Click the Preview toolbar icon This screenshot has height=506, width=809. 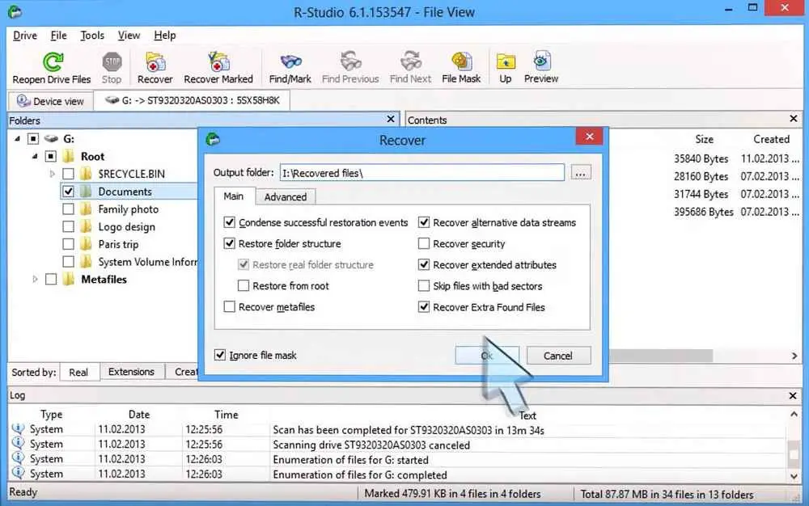click(x=540, y=61)
